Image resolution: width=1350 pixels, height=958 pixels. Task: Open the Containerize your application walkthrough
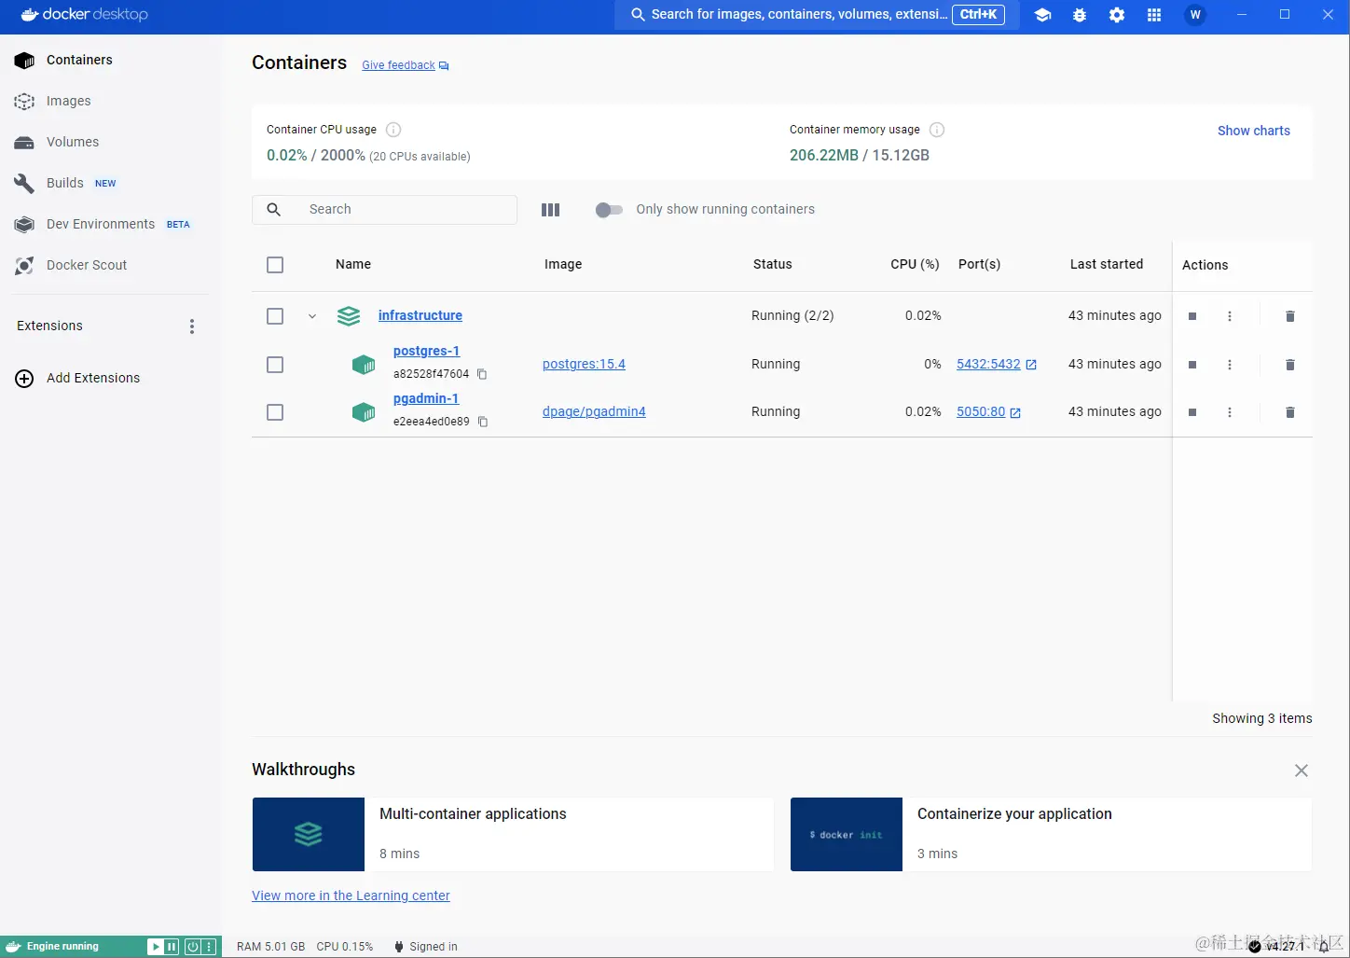1051,835
